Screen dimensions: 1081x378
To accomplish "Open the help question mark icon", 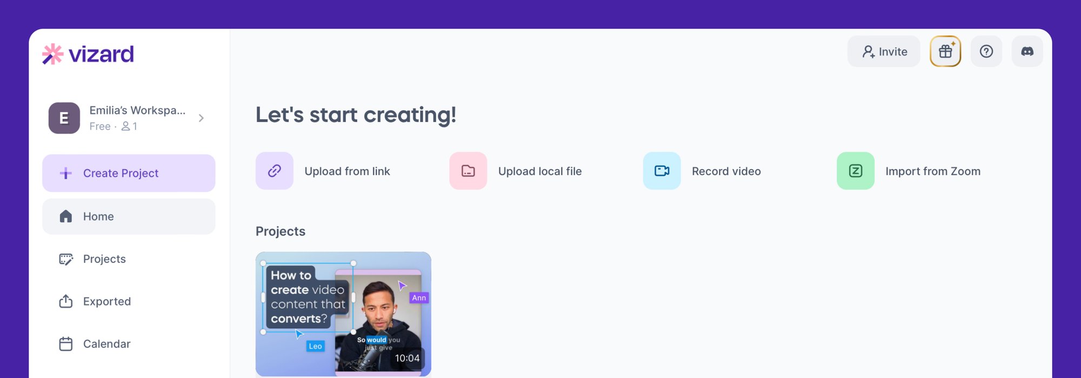I will point(986,51).
